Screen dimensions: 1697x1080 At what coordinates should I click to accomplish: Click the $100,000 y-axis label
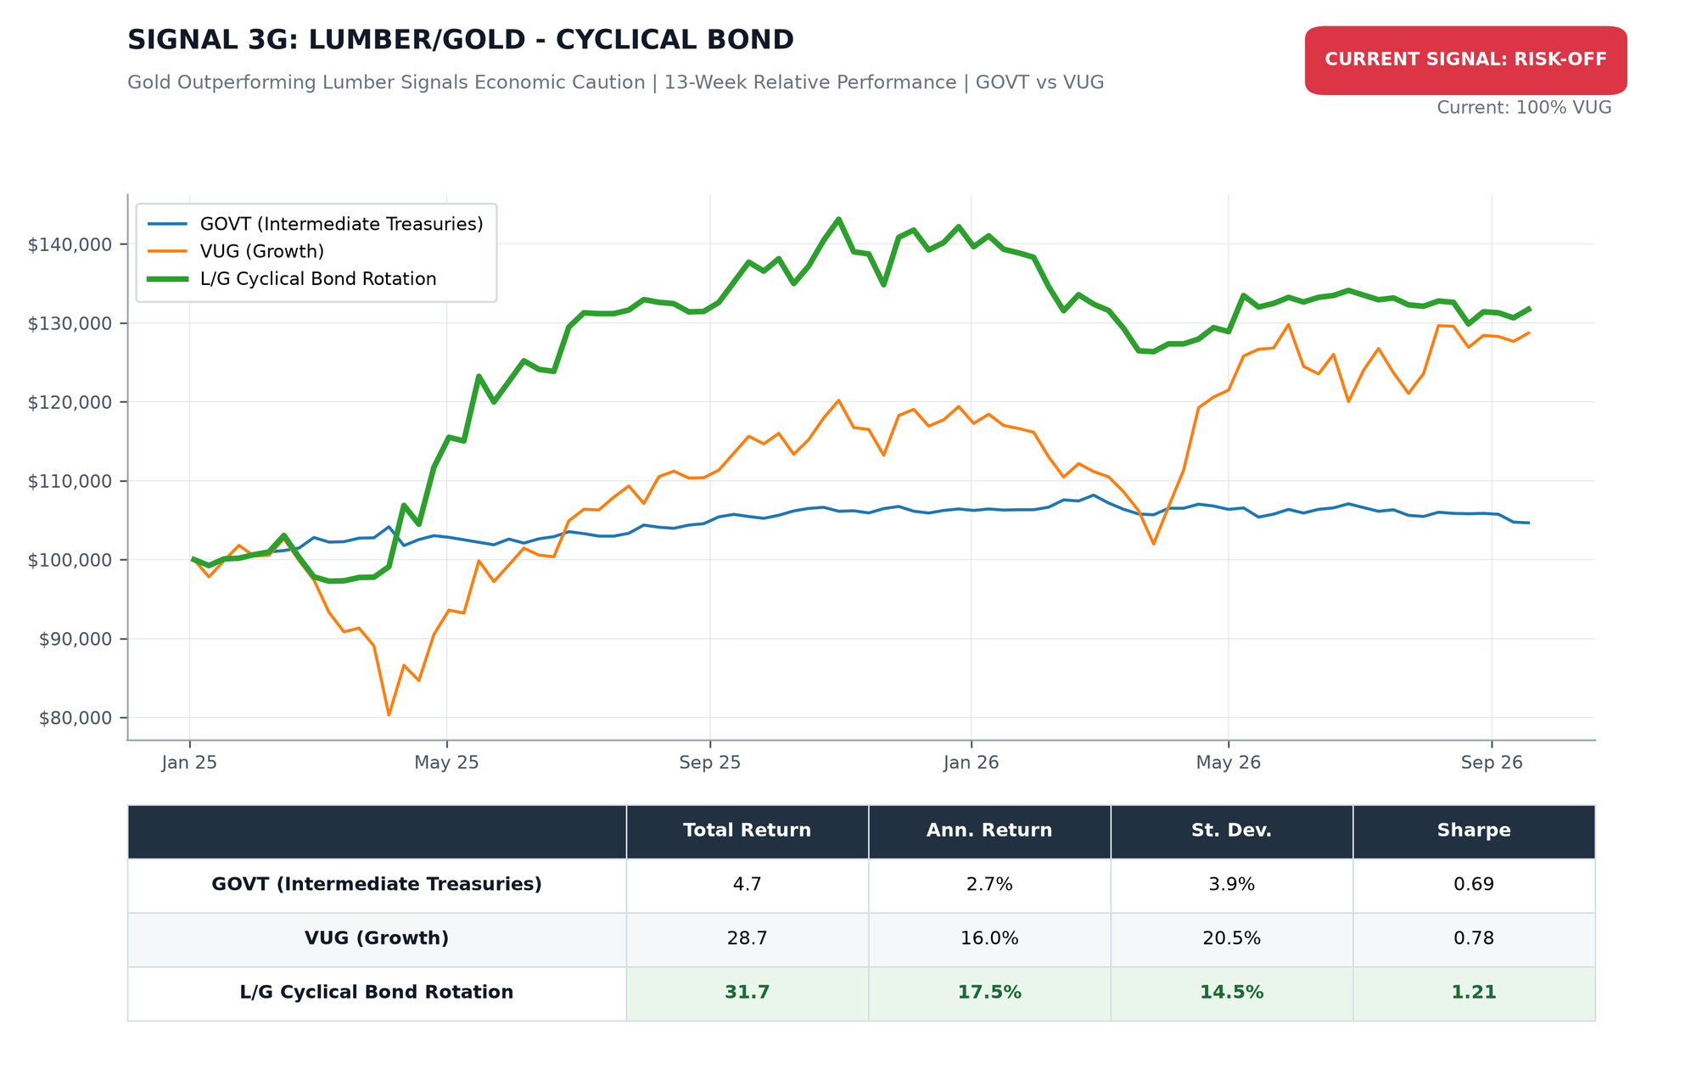pos(70,560)
